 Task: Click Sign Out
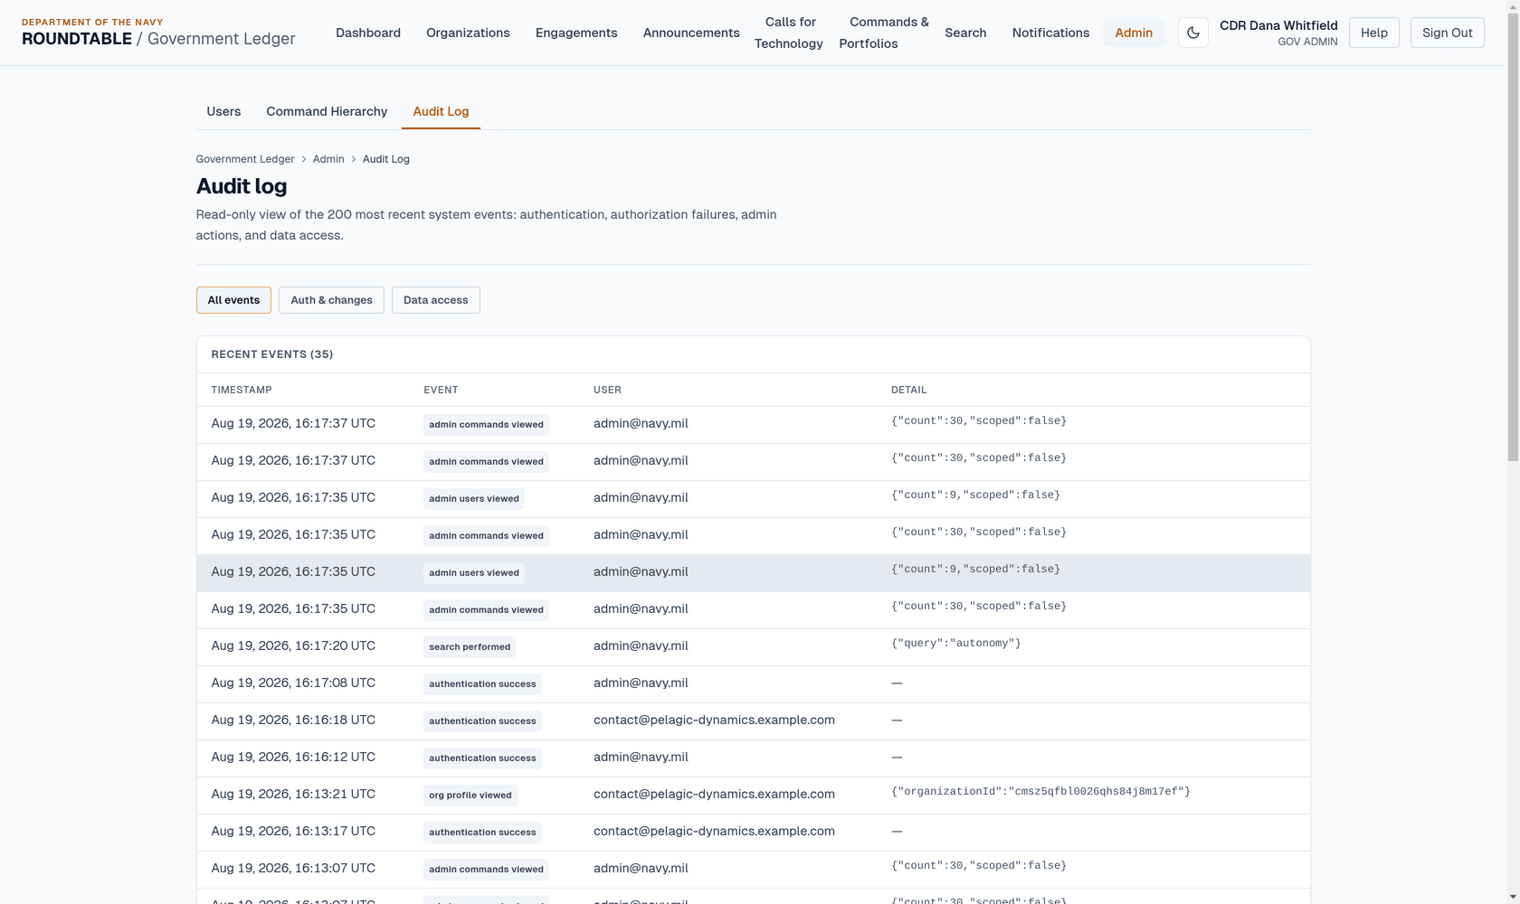1447,33
